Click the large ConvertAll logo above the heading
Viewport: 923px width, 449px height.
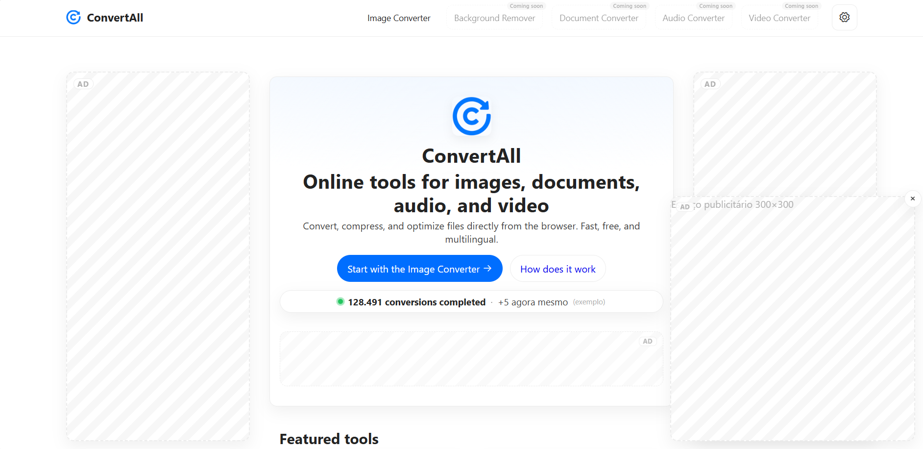471,116
